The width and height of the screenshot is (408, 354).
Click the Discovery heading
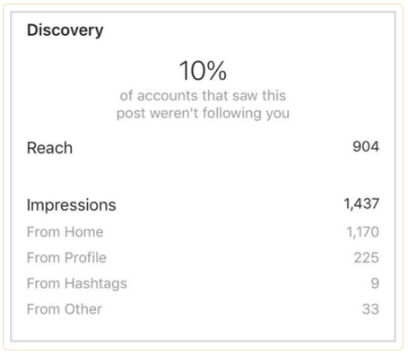click(65, 30)
